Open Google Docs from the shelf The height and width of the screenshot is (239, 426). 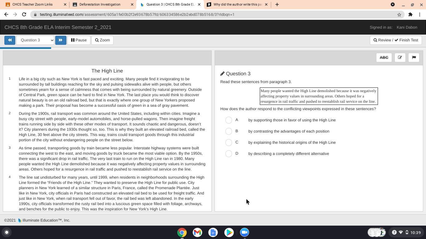(213, 232)
